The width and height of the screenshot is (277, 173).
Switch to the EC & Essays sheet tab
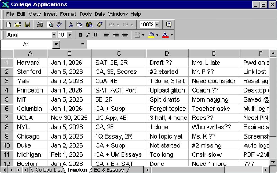[x=109, y=170]
